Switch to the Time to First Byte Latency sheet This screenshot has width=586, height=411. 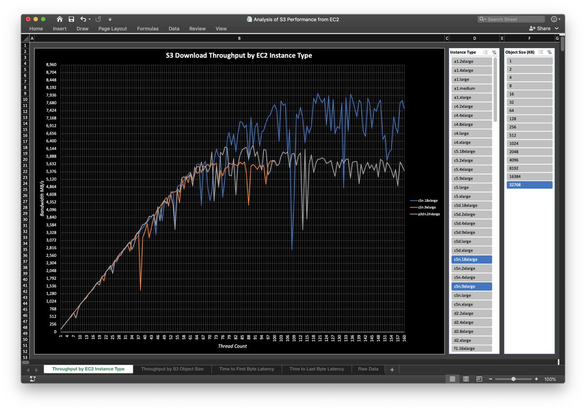tap(247, 369)
